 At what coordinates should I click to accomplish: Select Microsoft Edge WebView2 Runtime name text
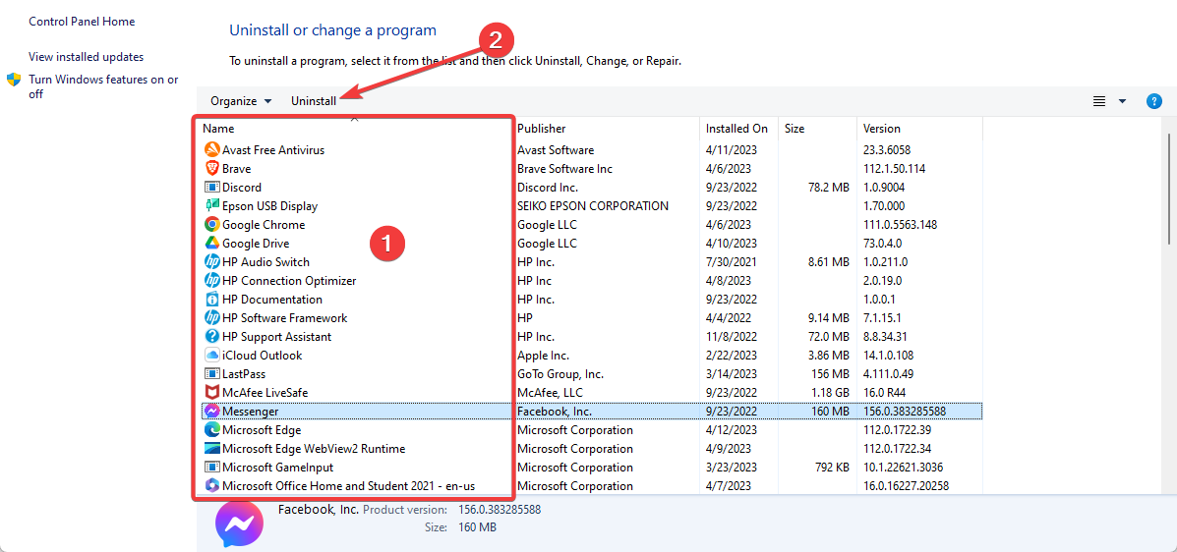coord(314,449)
